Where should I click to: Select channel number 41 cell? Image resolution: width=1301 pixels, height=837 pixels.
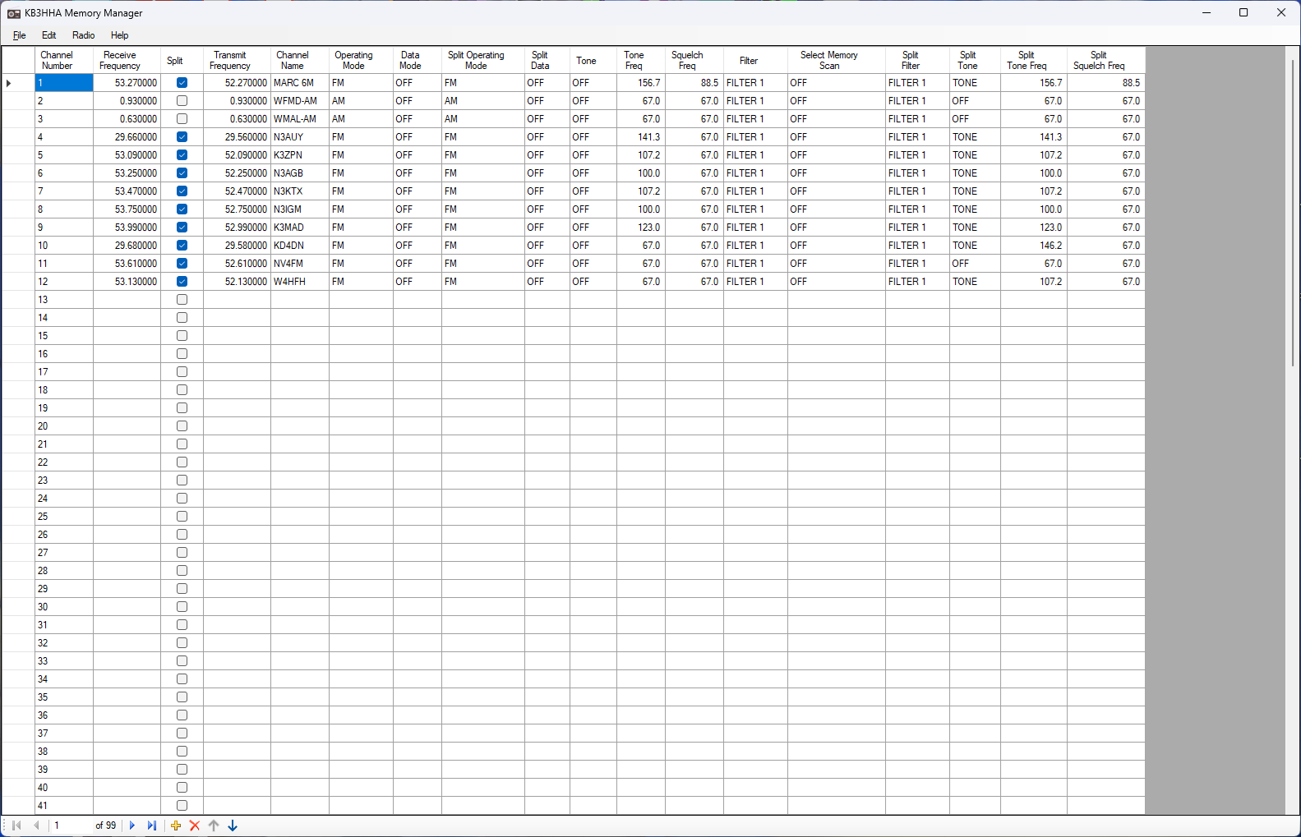pyautogui.click(x=64, y=806)
